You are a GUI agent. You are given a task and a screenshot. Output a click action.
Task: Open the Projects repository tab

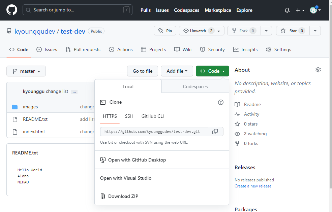click(153, 50)
